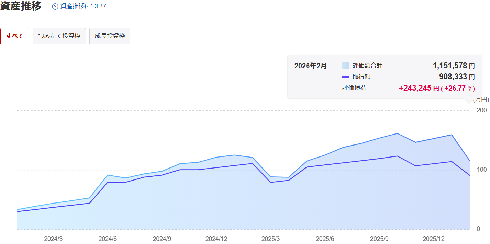Screen dimensions: 490x244
Task: Click the 2026年2月 tooltip date heading
Action: pyautogui.click(x=311, y=66)
